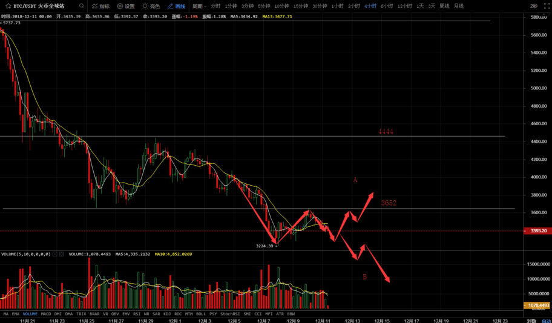Image resolution: width=552 pixels, height=323 pixels.
Task: Expand the 周期 period dropdown
Action: pos(199,6)
